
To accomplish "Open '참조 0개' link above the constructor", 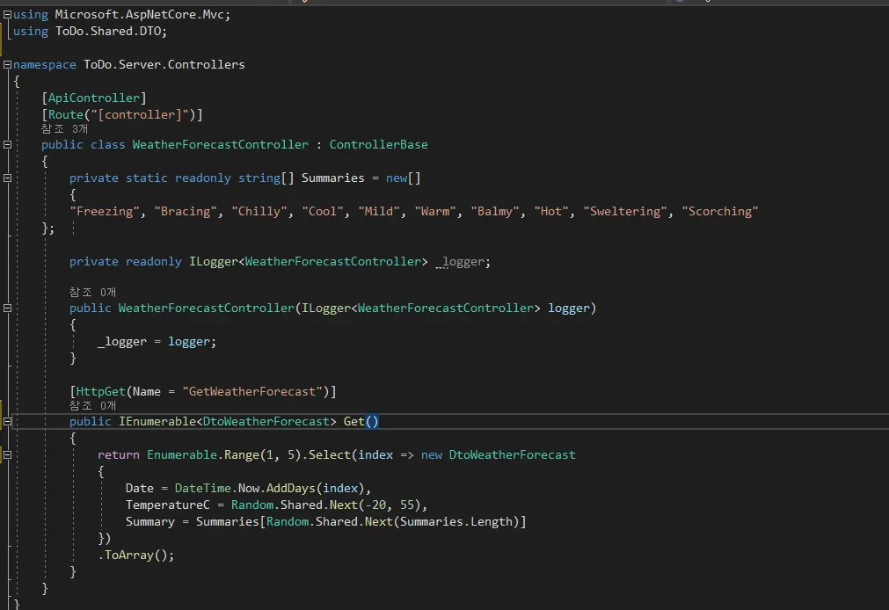I will coord(92,293).
